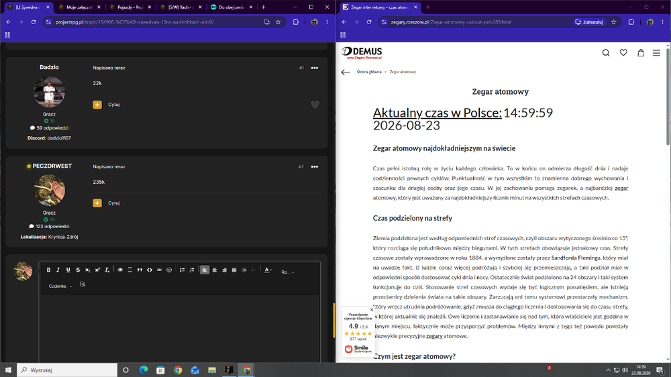Select the Zegar internetowy tab

tap(380, 7)
